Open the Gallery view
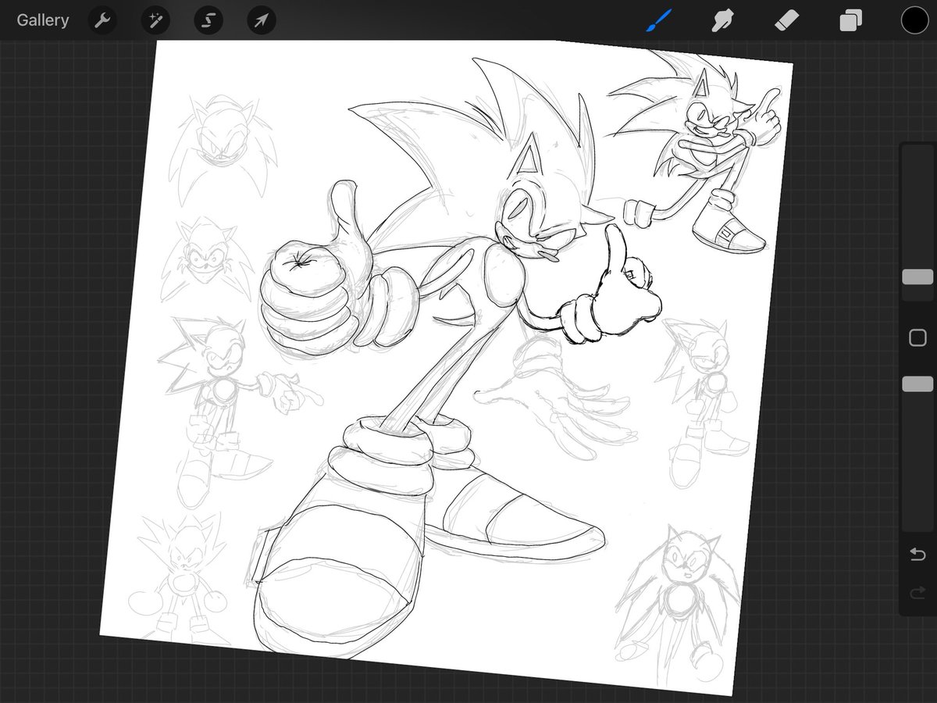Image resolution: width=937 pixels, height=703 pixels. [43, 20]
